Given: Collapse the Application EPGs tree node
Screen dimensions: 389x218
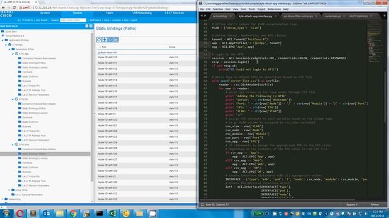Looking at the screenshot, I should point(10,49).
